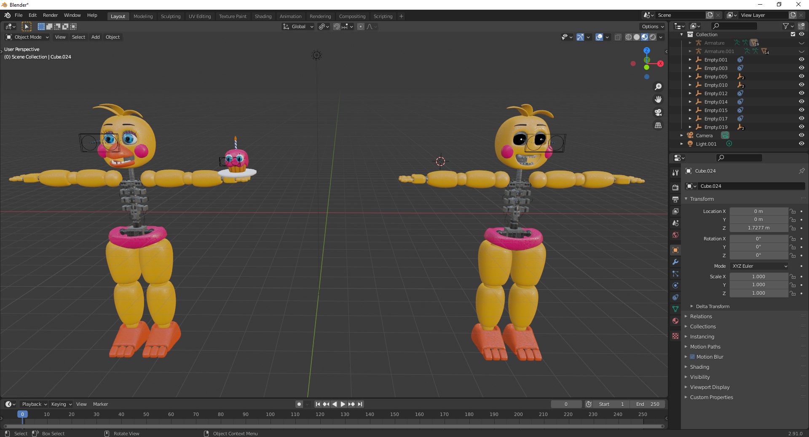The height and width of the screenshot is (437, 809).
Task: Jump to the timeline end frame button
Action: pos(360,404)
